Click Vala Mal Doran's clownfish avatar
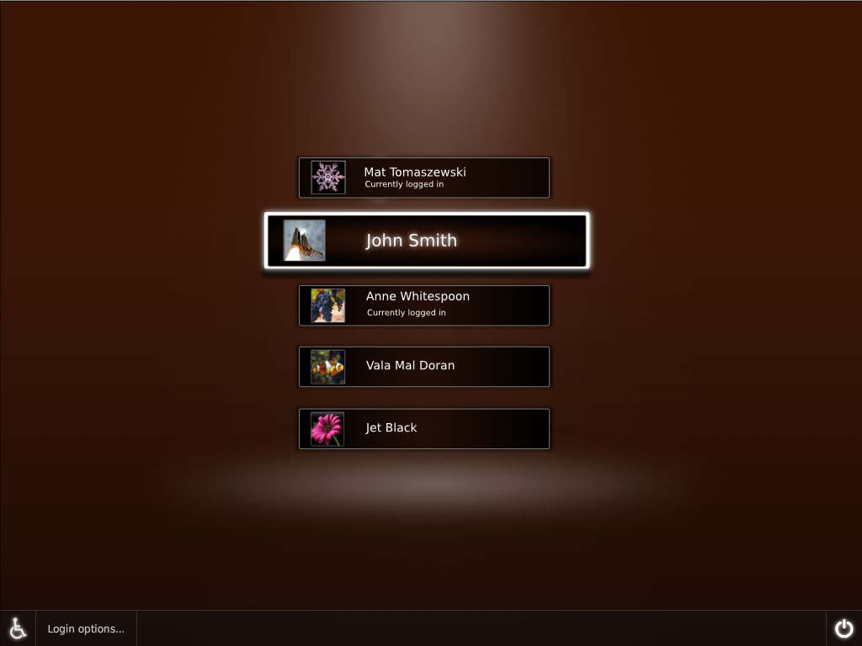This screenshot has height=646, width=862. click(x=327, y=367)
